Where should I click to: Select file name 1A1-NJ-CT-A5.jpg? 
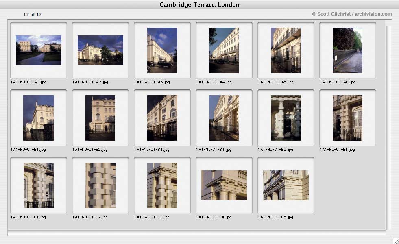coord(276,82)
